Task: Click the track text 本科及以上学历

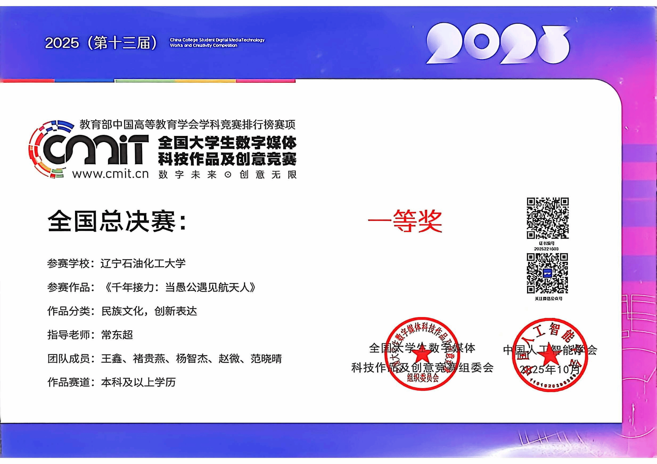Action: coord(138,382)
